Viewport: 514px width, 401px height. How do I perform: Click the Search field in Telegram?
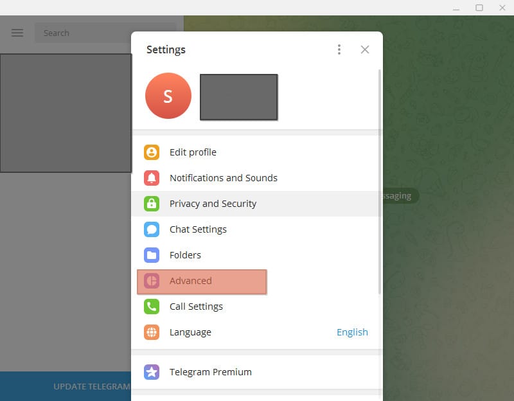point(105,33)
